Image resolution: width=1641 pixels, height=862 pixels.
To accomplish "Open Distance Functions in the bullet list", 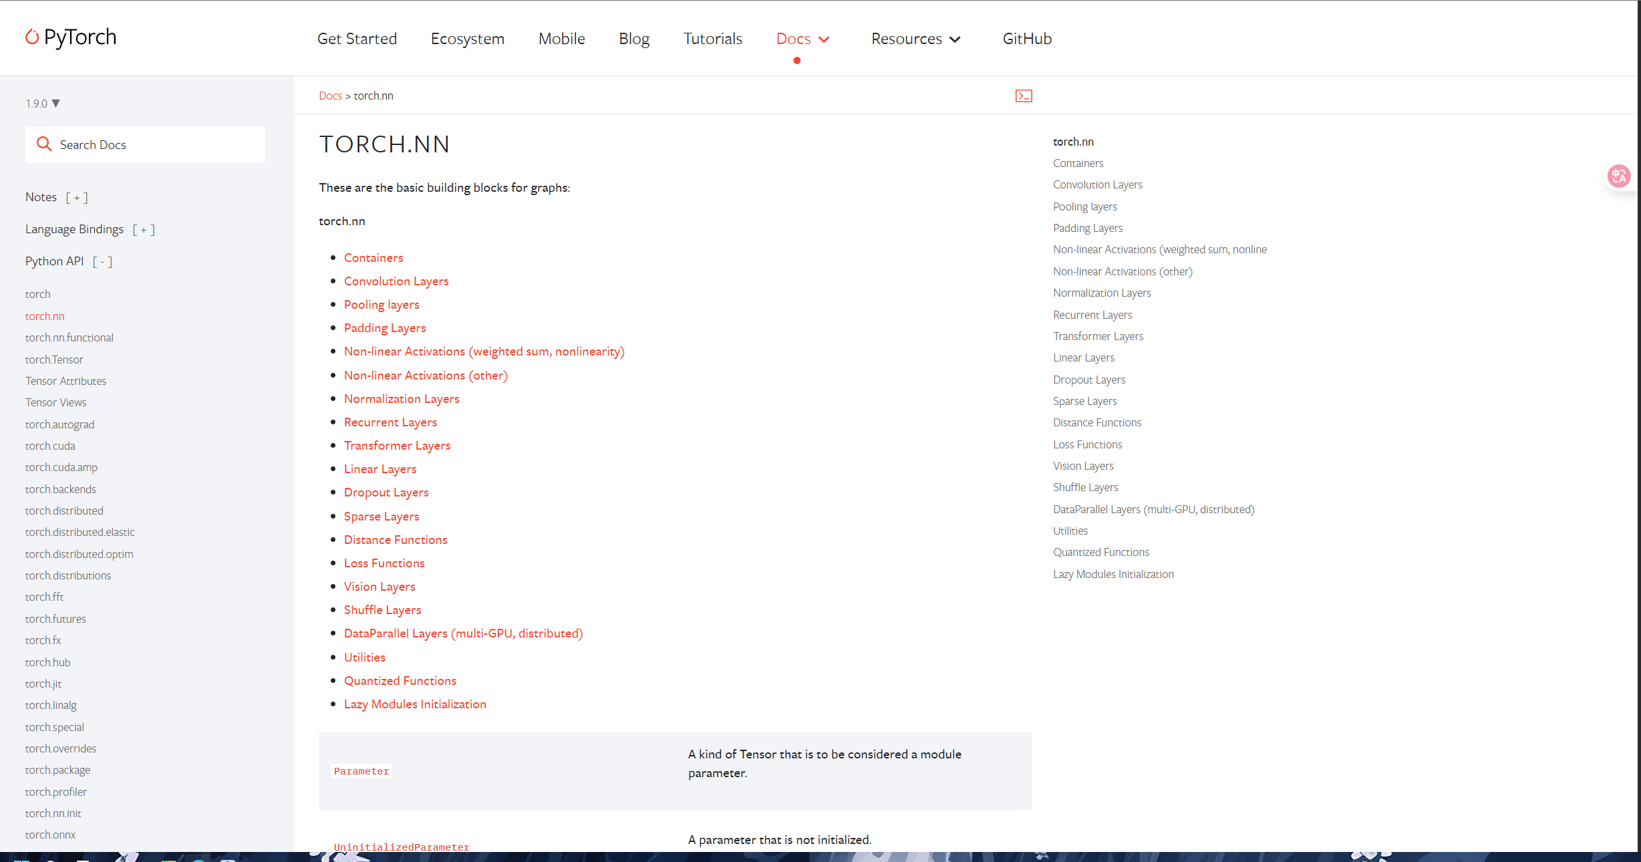I will (x=396, y=540).
